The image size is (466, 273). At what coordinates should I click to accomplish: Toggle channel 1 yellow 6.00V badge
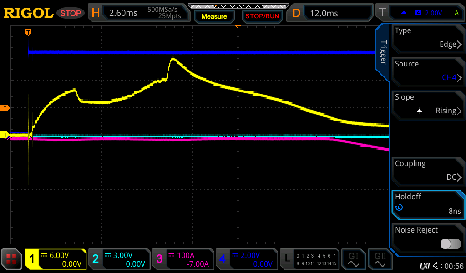(56, 259)
